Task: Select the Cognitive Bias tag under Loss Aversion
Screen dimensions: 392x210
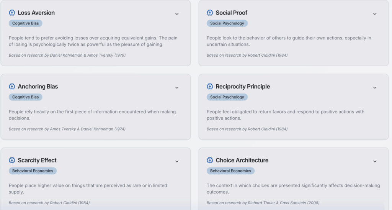Action: click(26, 23)
